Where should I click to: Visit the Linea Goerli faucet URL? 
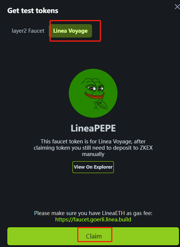pos(93,220)
